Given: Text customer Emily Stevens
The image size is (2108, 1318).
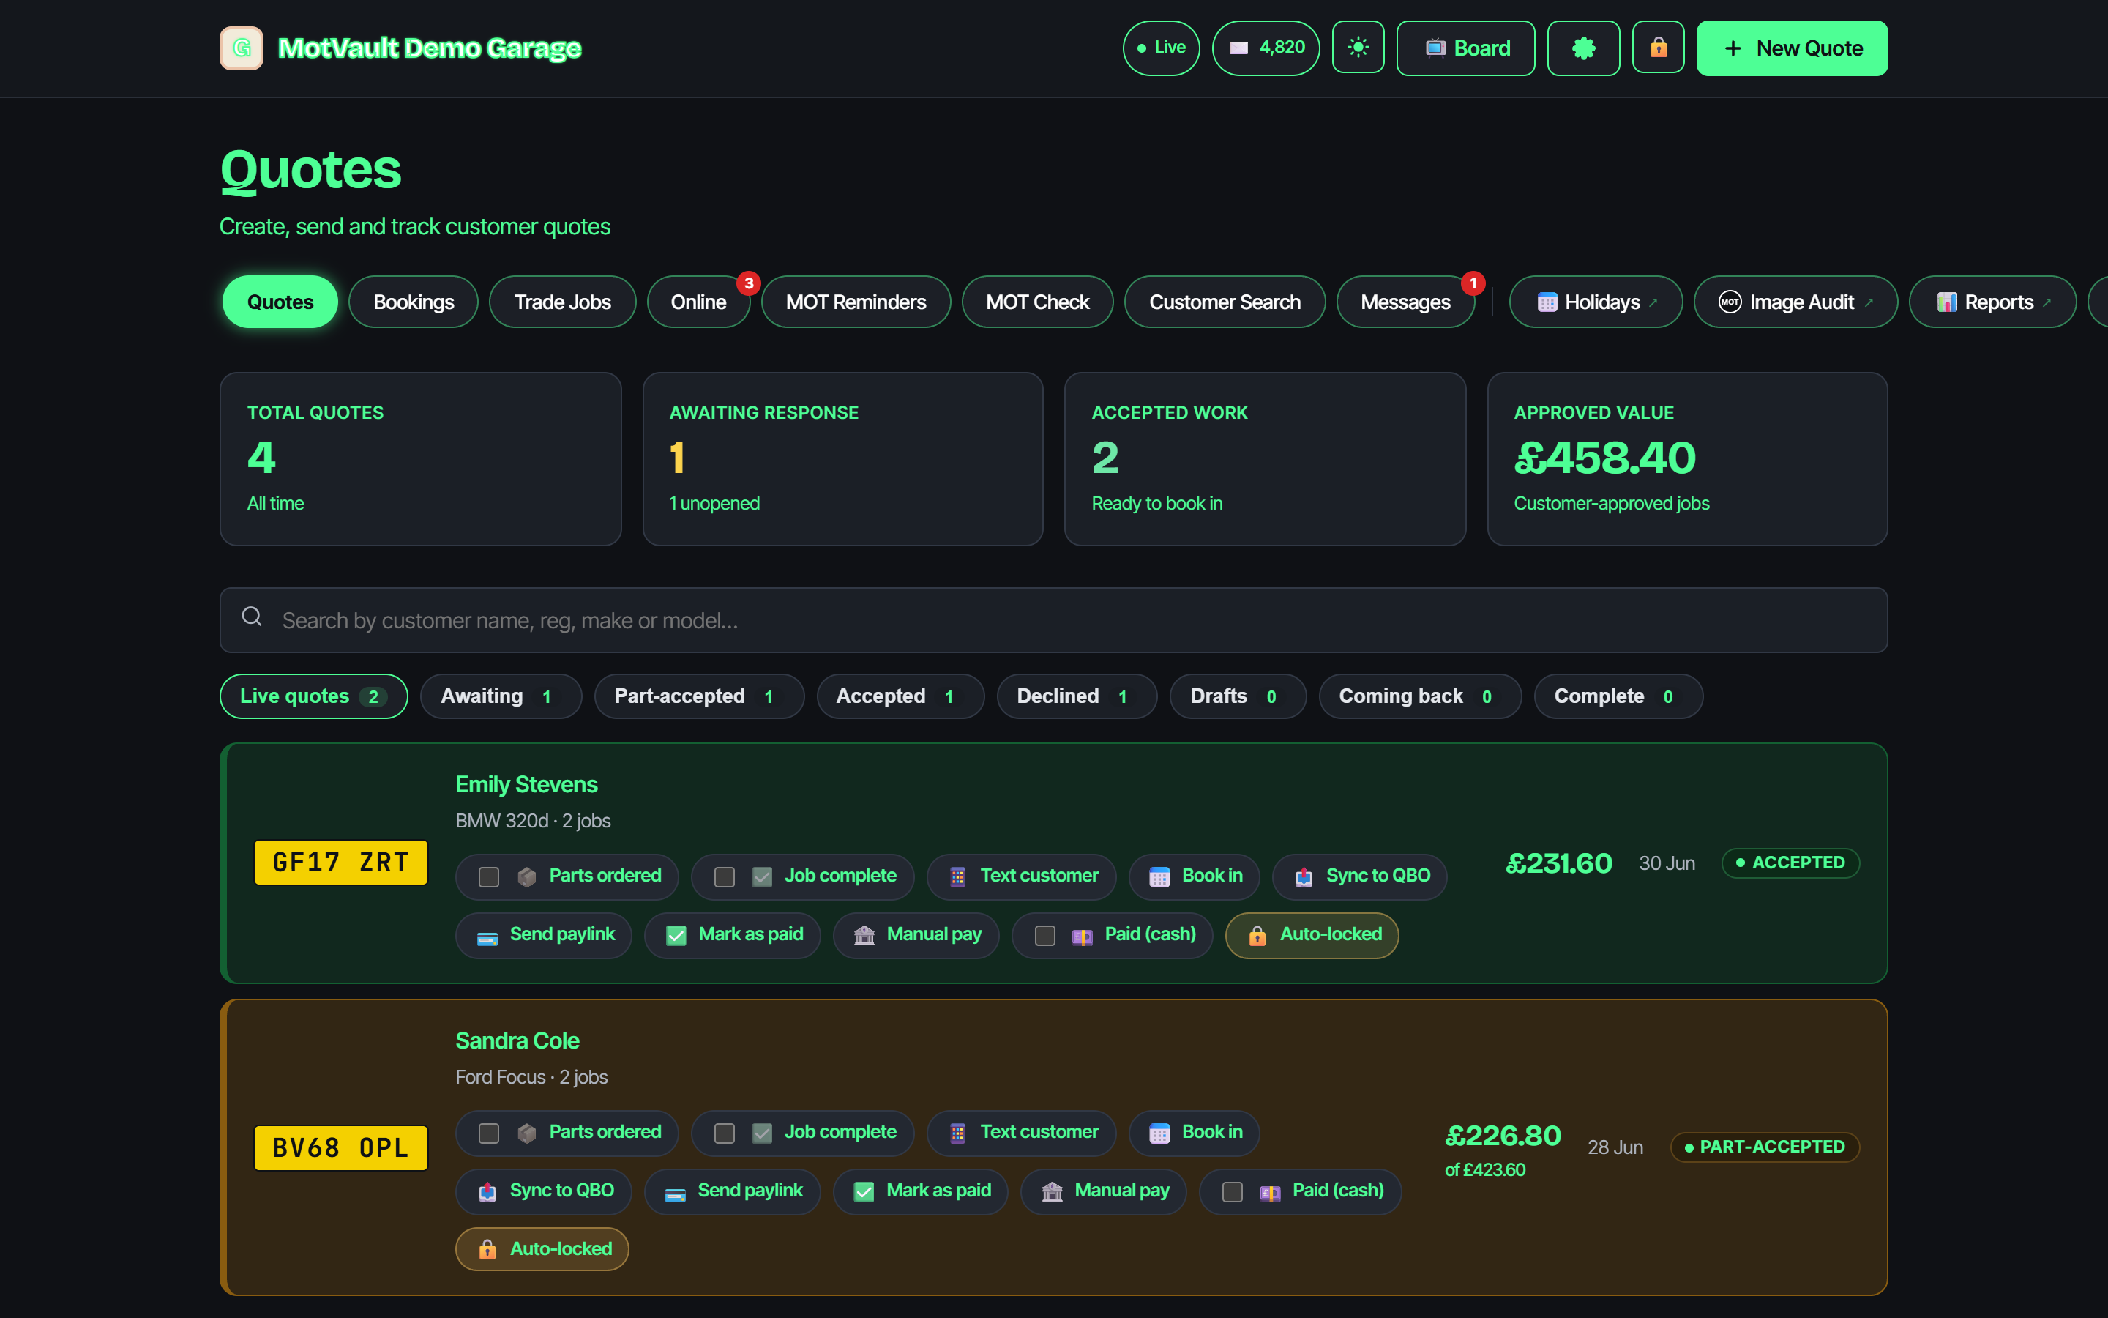Looking at the screenshot, I should click(x=1021, y=876).
